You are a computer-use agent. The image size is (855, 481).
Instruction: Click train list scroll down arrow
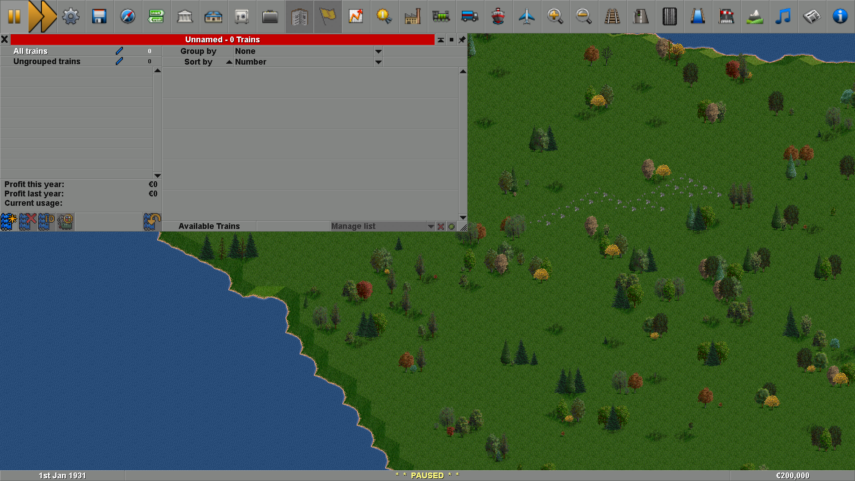click(463, 217)
